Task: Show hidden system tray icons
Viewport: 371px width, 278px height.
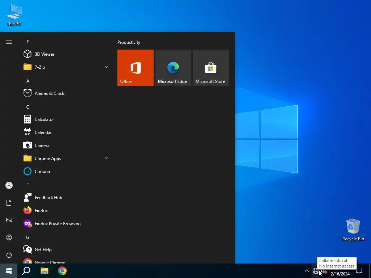Action: pos(307,271)
